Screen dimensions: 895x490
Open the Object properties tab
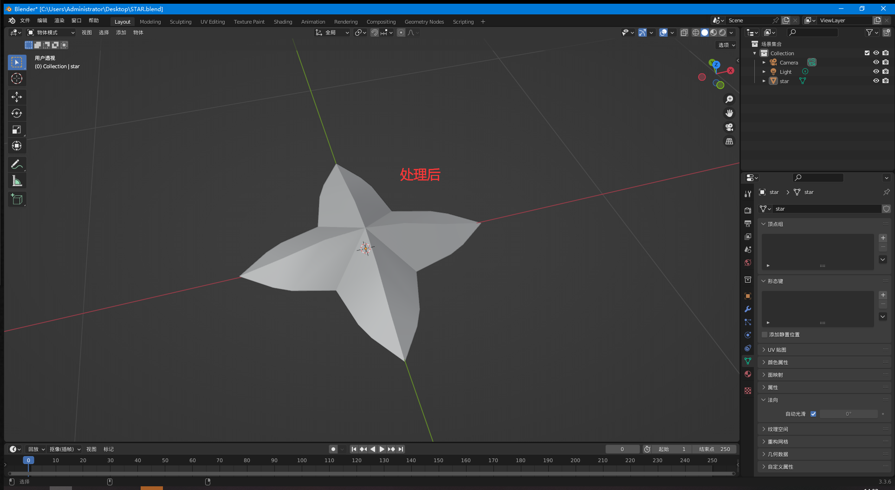pyautogui.click(x=747, y=296)
